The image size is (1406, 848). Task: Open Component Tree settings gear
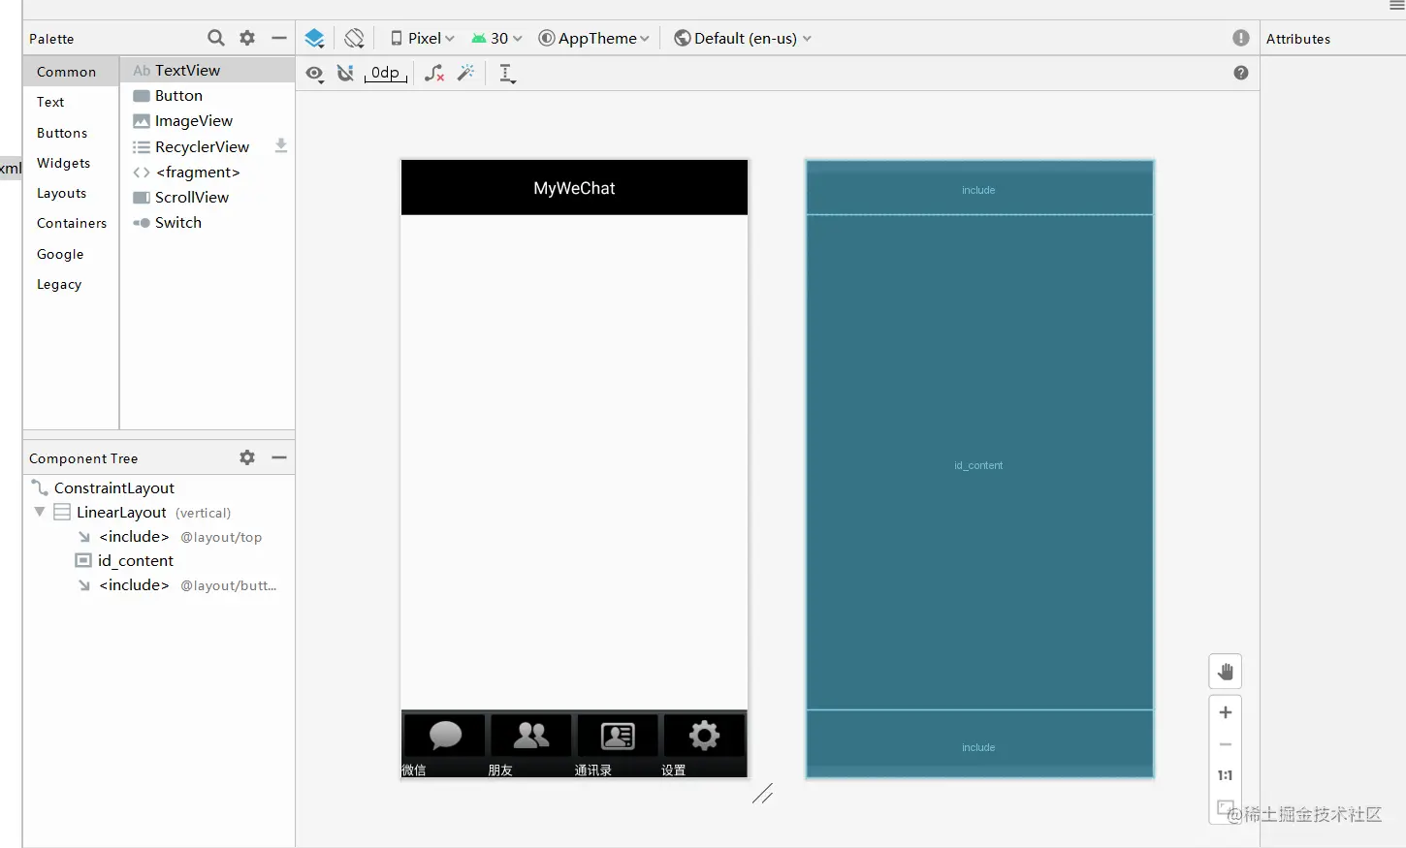click(x=247, y=457)
